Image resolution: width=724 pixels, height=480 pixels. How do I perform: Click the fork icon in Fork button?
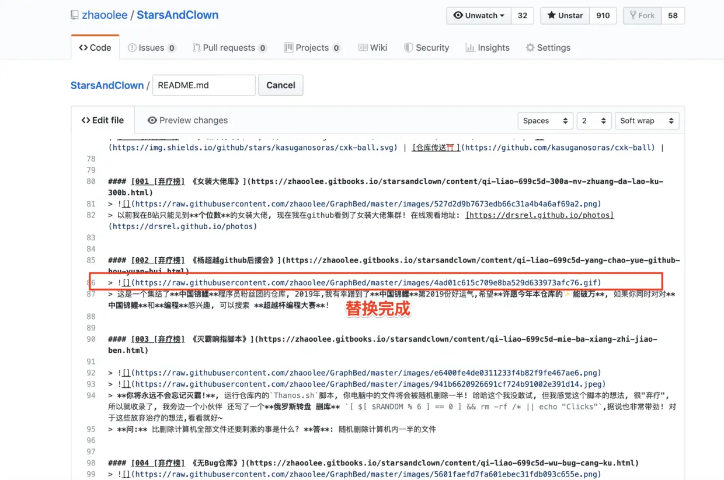pos(632,16)
